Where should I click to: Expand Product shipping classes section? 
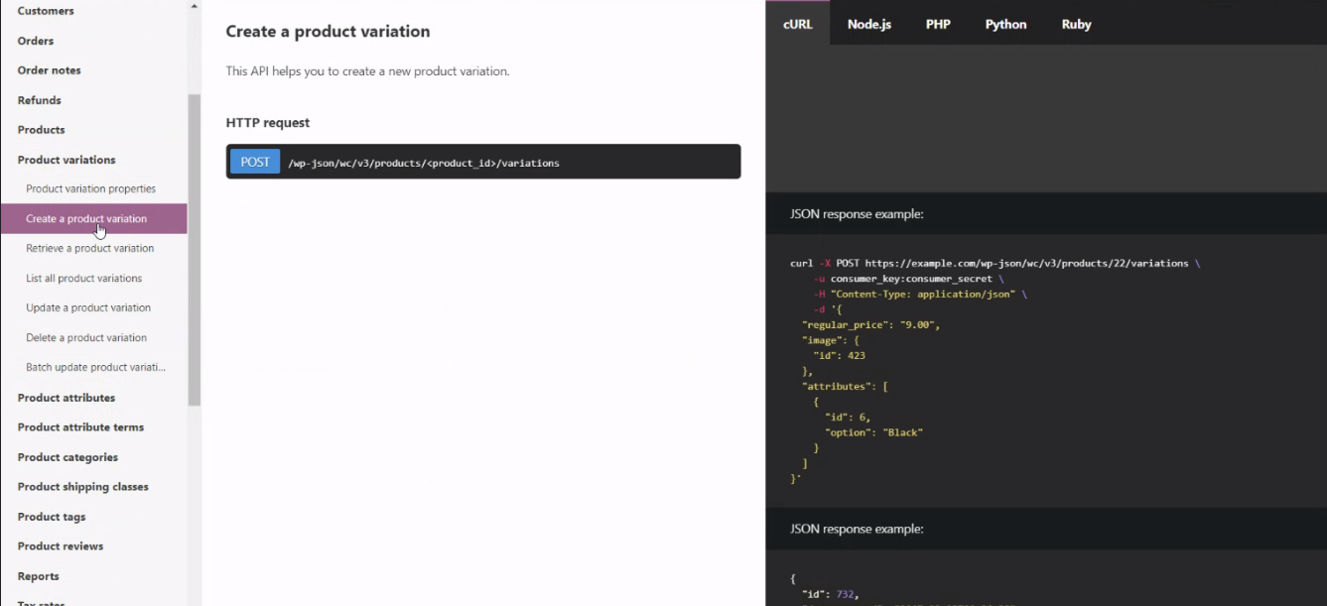pyautogui.click(x=83, y=487)
